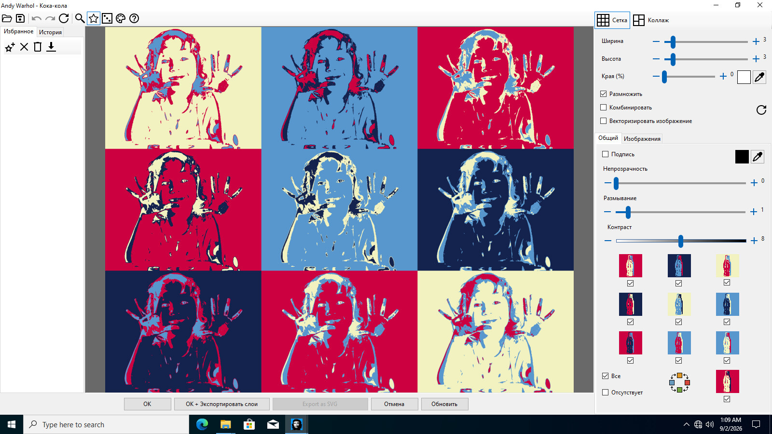Click the refresh arrow in top toolbar
Viewport: 772px width, 434px height.
[64, 18]
